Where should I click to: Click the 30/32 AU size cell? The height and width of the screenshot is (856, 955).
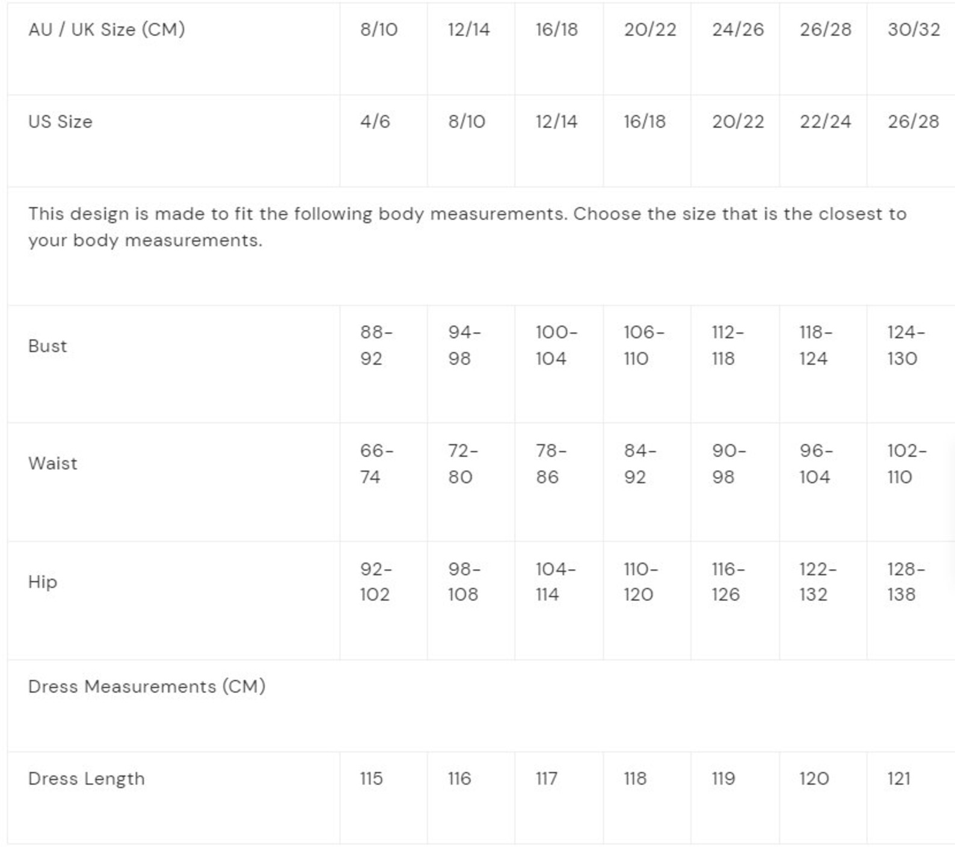[x=914, y=29]
